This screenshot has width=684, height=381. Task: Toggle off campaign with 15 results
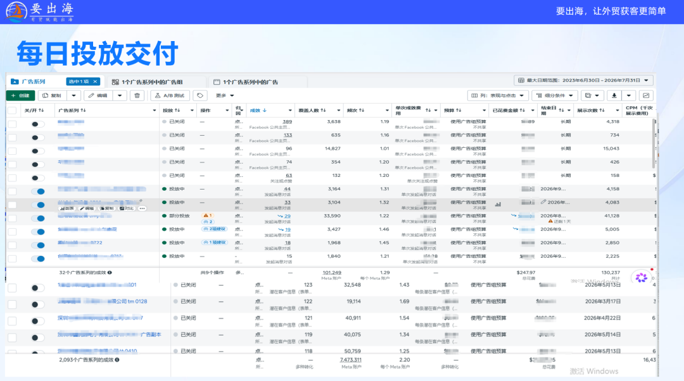tap(38, 258)
